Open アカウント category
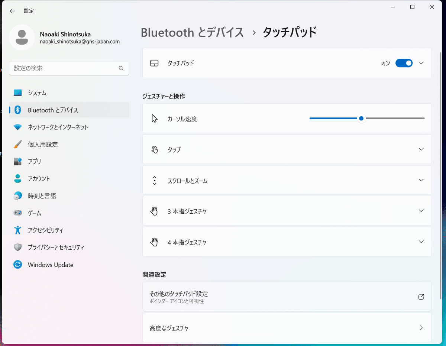The width and height of the screenshot is (446, 346). point(69,179)
